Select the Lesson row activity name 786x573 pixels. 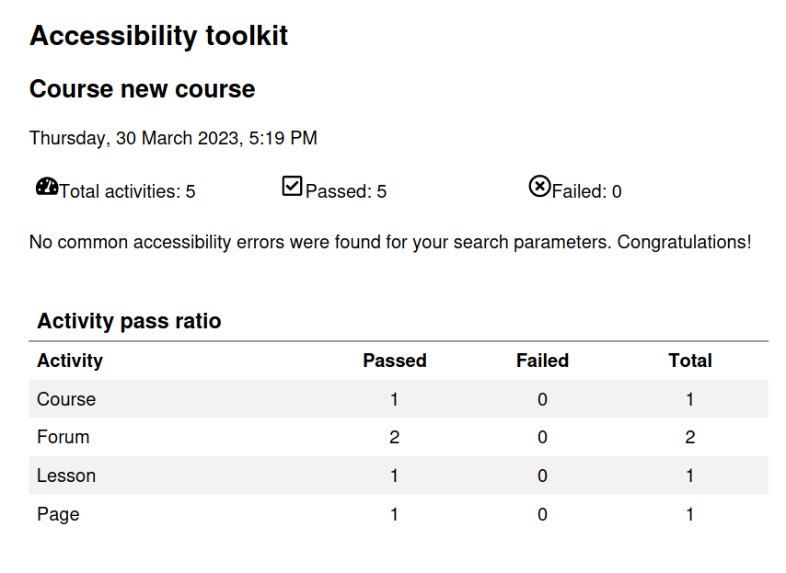click(x=66, y=476)
